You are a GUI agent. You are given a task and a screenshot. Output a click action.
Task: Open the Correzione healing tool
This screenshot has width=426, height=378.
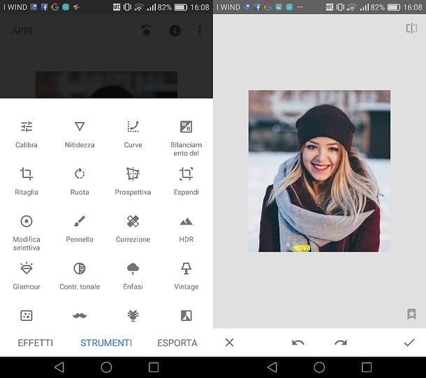point(133,229)
